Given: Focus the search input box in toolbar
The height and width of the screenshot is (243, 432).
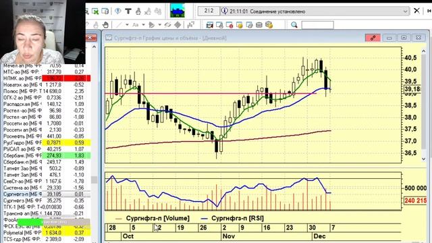Looking at the screenshot, I should pos(318,25).
